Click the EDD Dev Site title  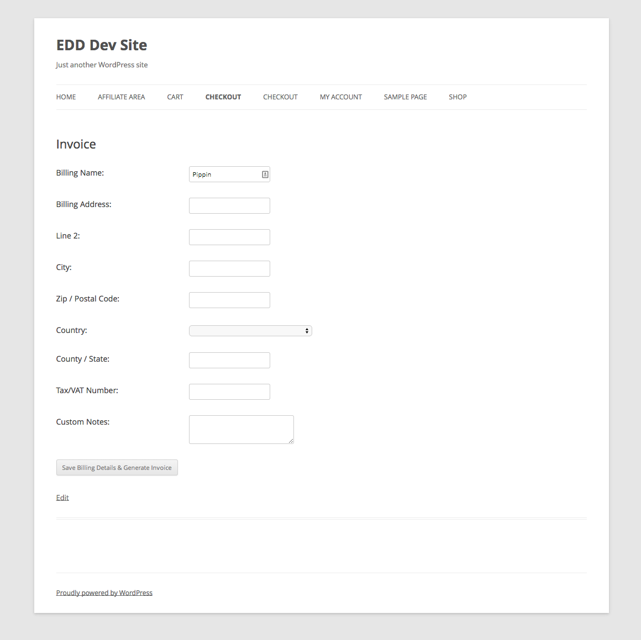101,45
